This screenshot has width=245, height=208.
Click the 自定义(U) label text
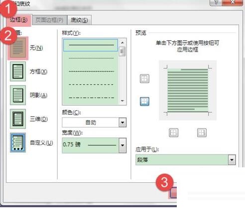(x=41, y=142)
